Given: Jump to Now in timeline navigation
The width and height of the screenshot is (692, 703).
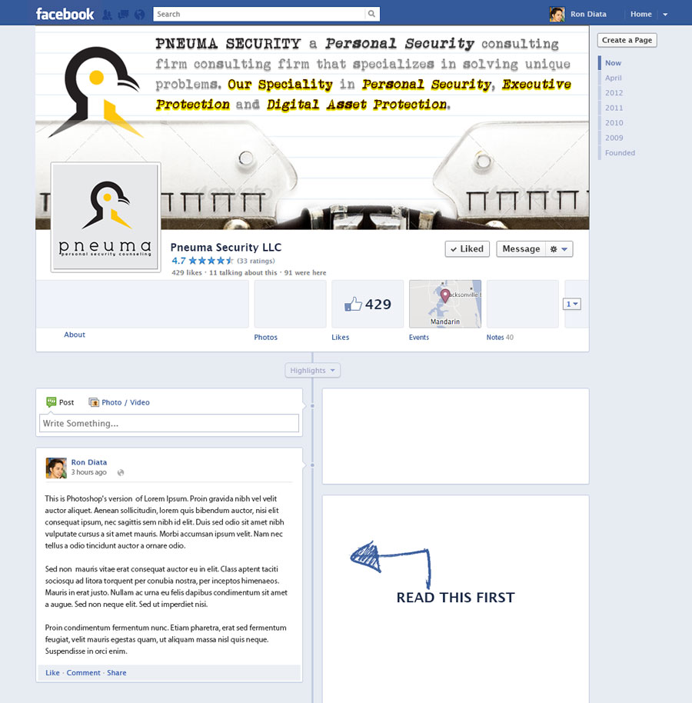Looking at the screenshot, I should 613,63.
